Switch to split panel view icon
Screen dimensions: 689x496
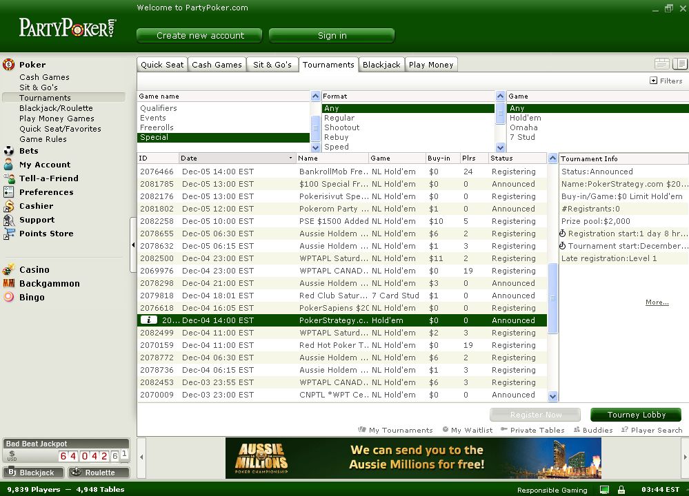click(680, 64)
